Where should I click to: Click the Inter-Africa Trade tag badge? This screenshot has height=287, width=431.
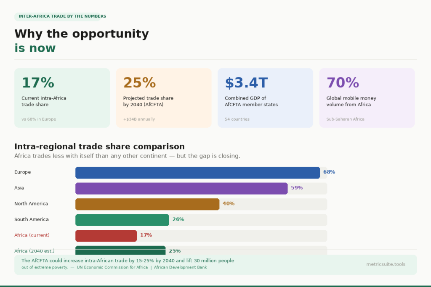pos(62,16)
